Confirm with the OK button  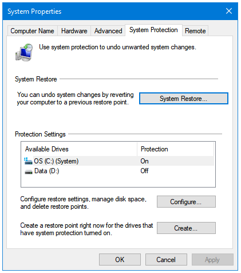(x=120, y=260)
